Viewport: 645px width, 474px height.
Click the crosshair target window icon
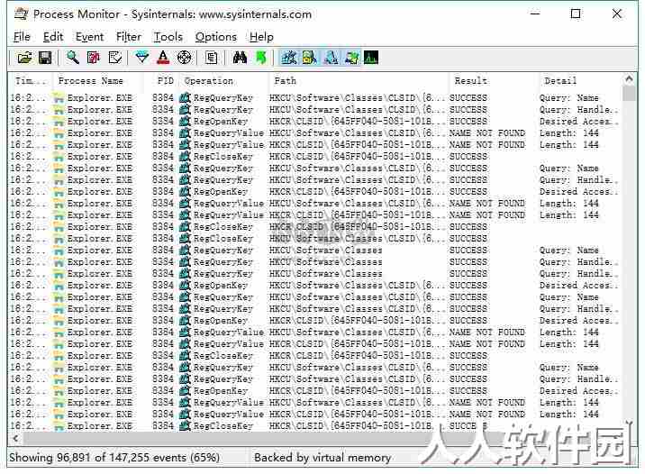point(184,58)
